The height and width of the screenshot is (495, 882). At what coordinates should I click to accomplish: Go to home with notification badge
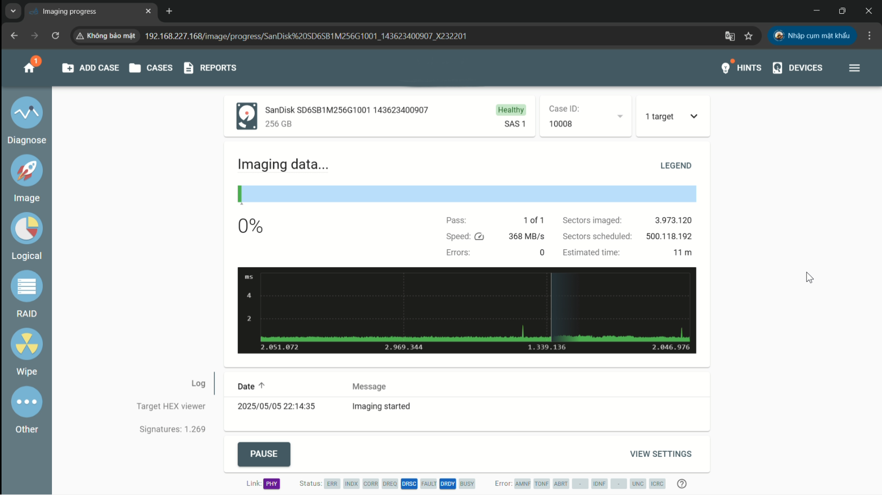30,67
